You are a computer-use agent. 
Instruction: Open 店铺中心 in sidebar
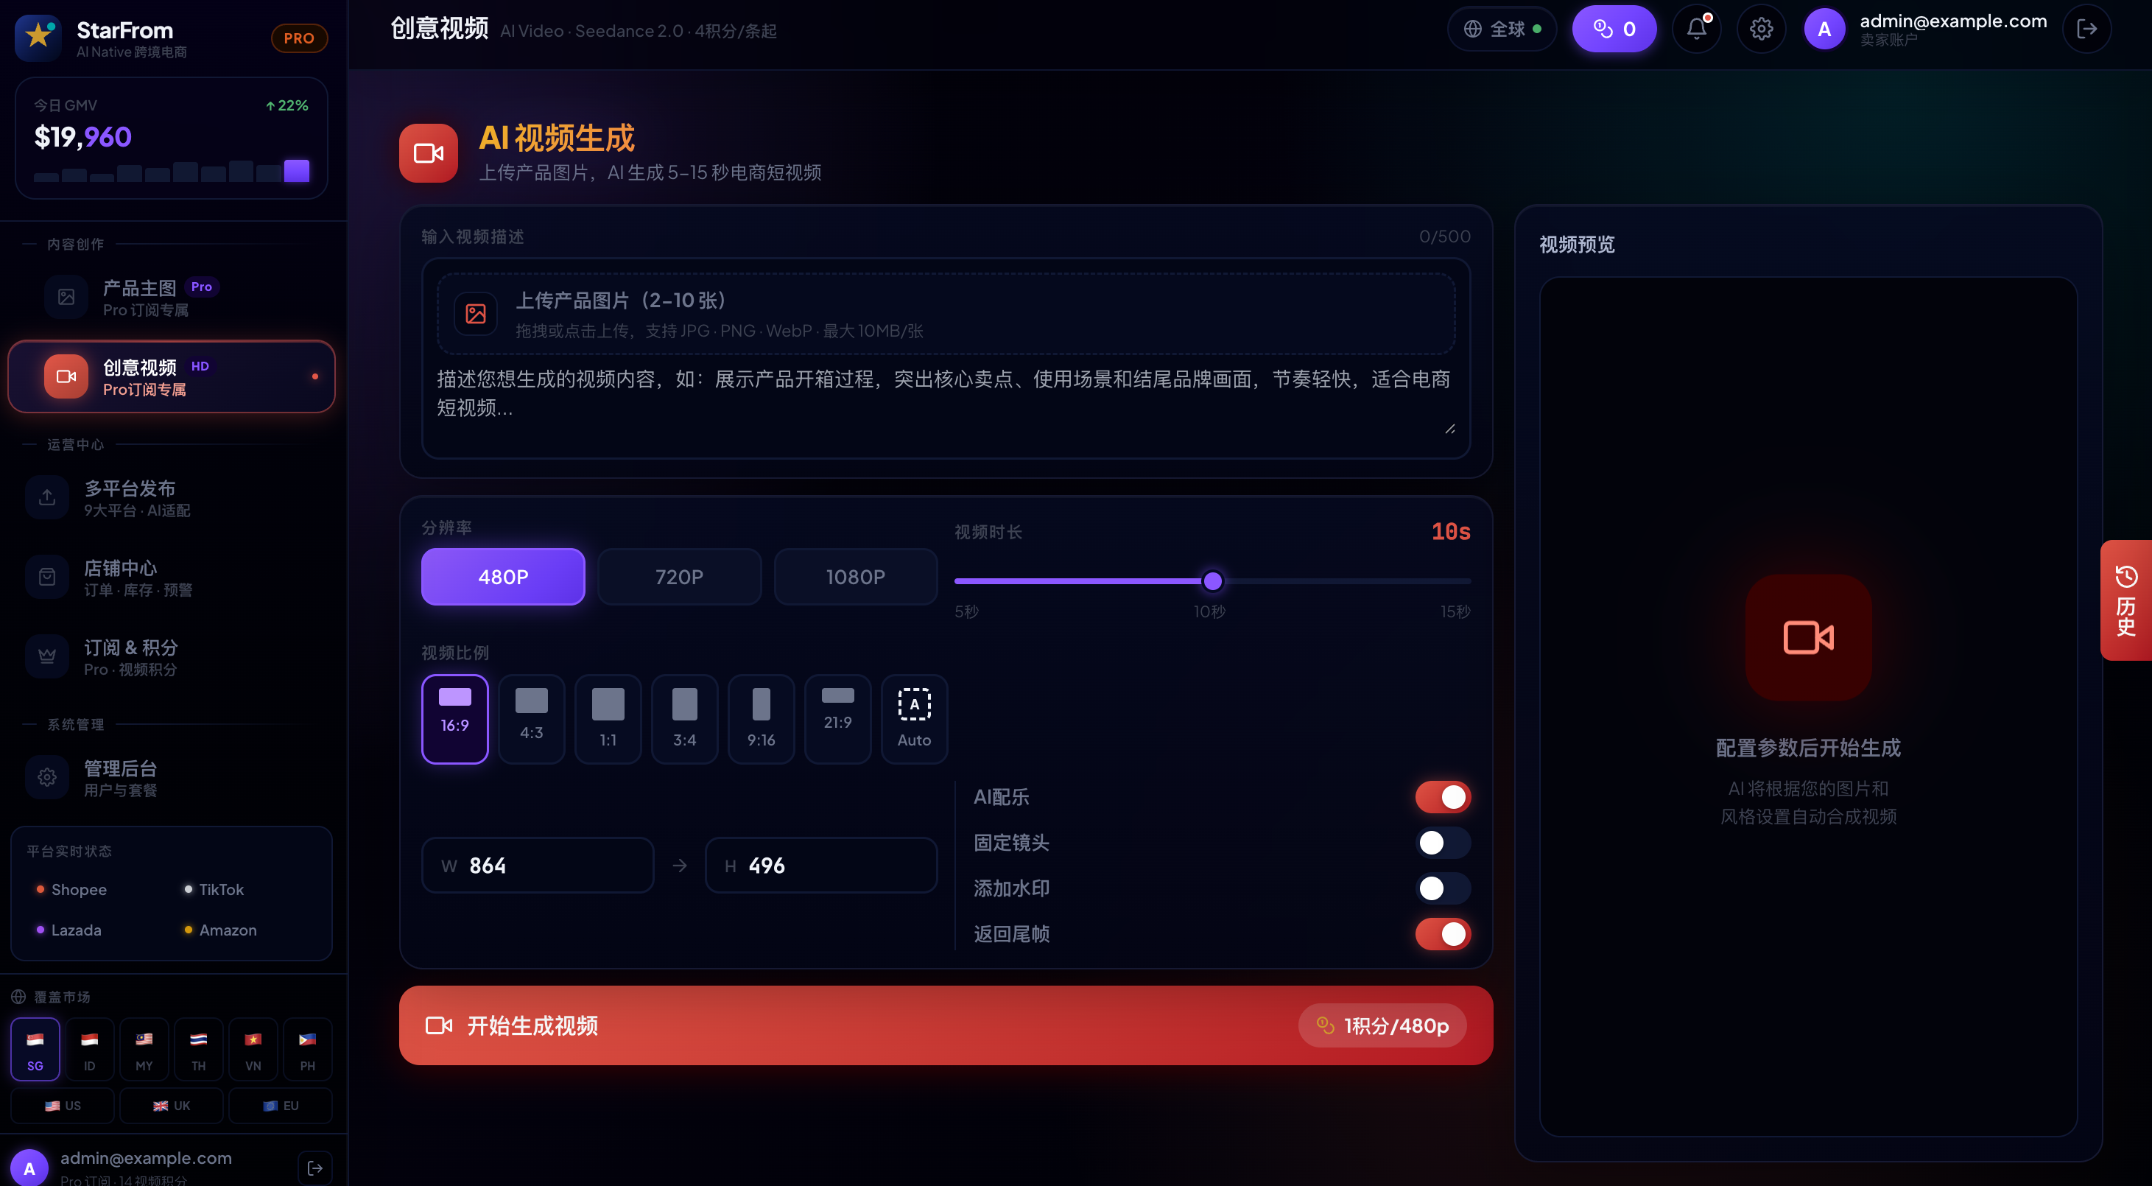click(x=172, y=577)
